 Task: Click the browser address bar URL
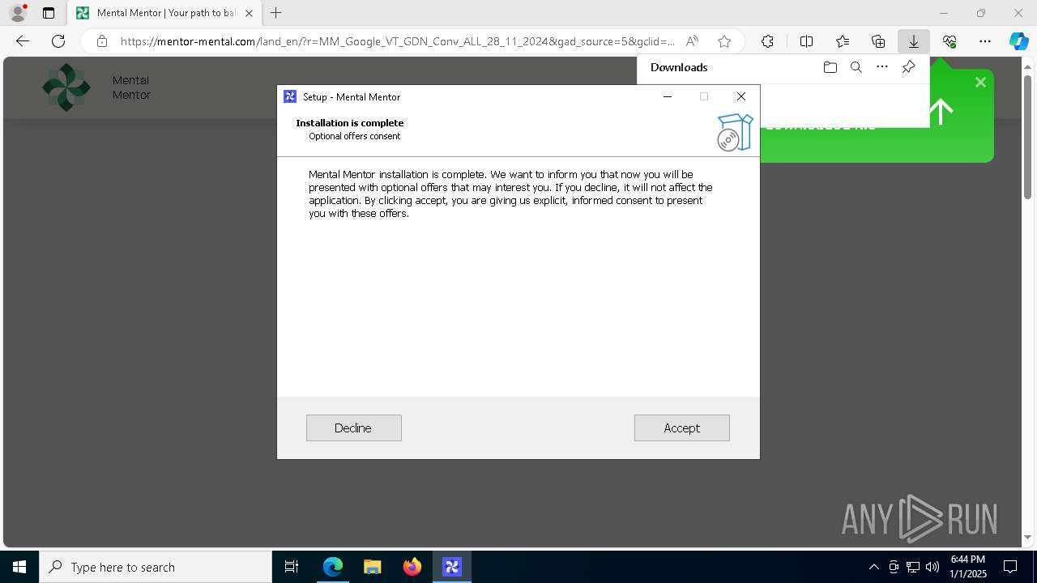click(x=397, y=41)
